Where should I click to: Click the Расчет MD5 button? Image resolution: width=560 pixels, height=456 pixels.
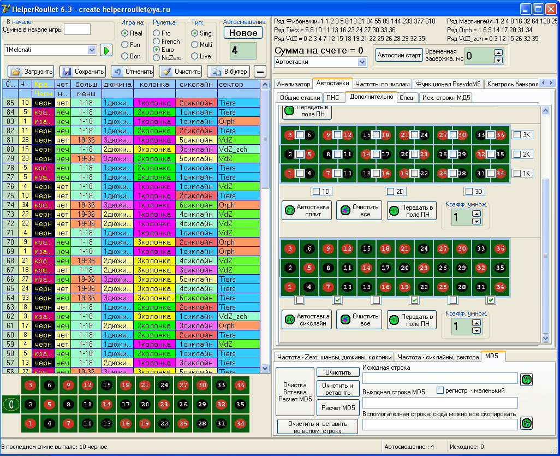point(338,407)
